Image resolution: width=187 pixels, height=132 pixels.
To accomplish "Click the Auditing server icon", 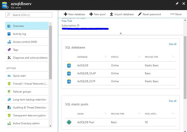I will tap(9, 108).
